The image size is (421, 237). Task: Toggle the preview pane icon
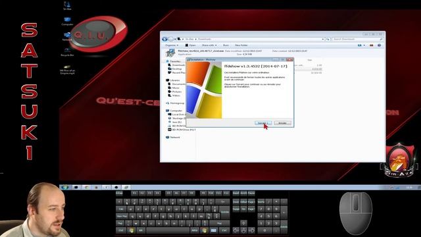tap(371, 45)
